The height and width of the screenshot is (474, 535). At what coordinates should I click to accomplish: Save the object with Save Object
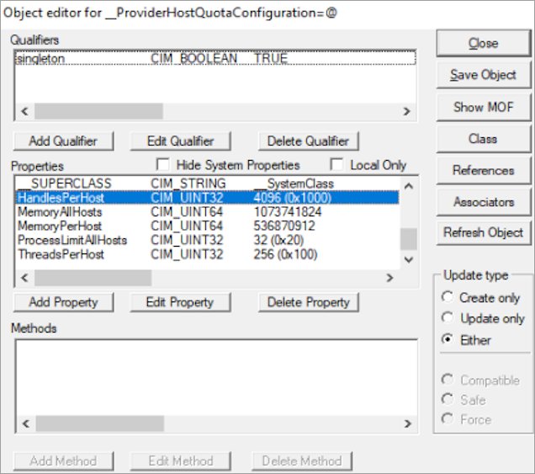(x=483, y=74)
